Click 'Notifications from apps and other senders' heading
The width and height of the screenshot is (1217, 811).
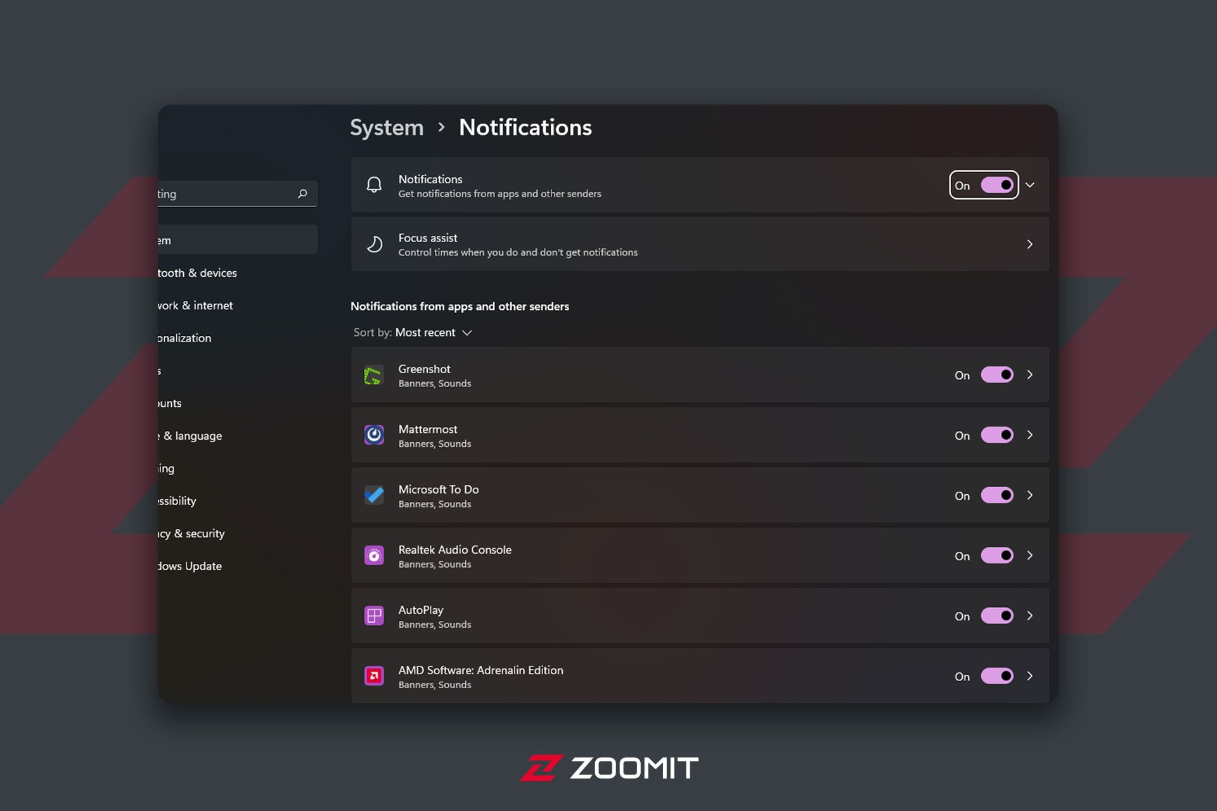coord(460,307)
